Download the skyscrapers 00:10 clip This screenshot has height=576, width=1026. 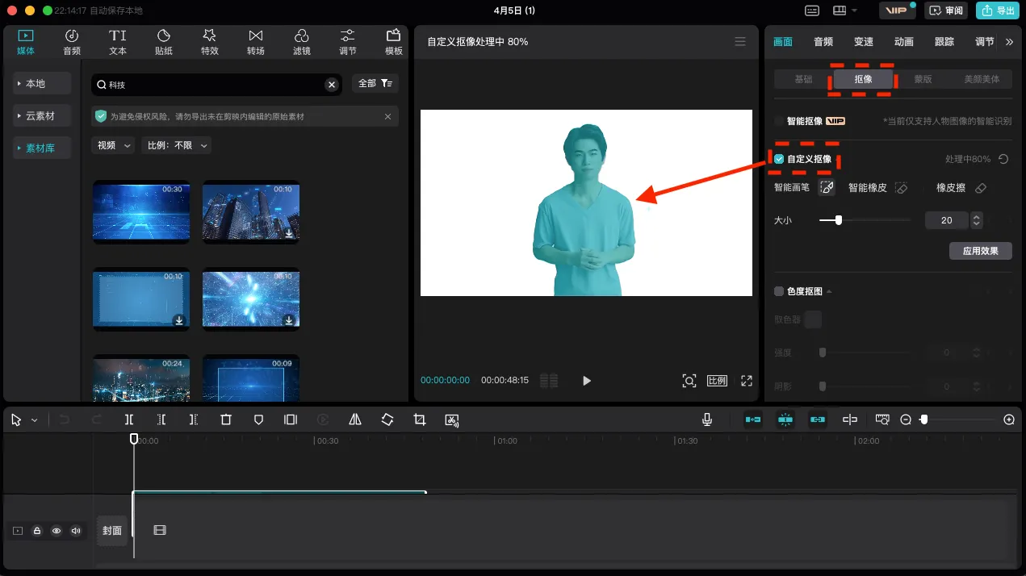289,233
